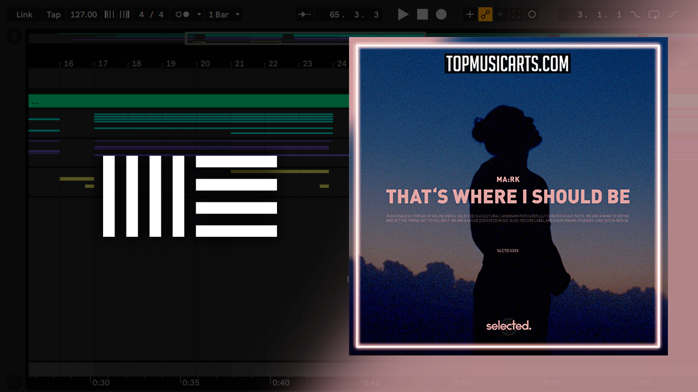Toggle the Automation Arm button

click(x=485, y=15)
